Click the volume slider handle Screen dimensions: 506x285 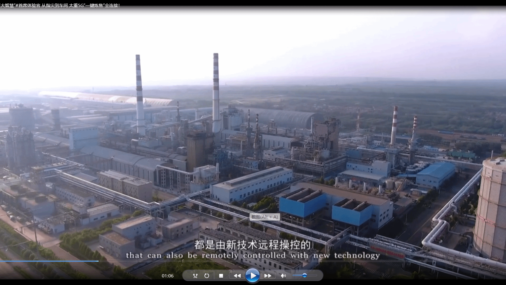[305, 275]
